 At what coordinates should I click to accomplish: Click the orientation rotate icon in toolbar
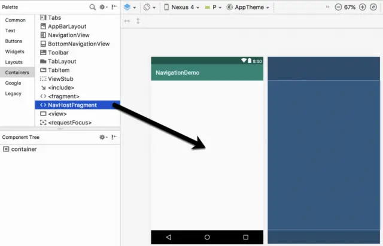click(x=148, y=7)
